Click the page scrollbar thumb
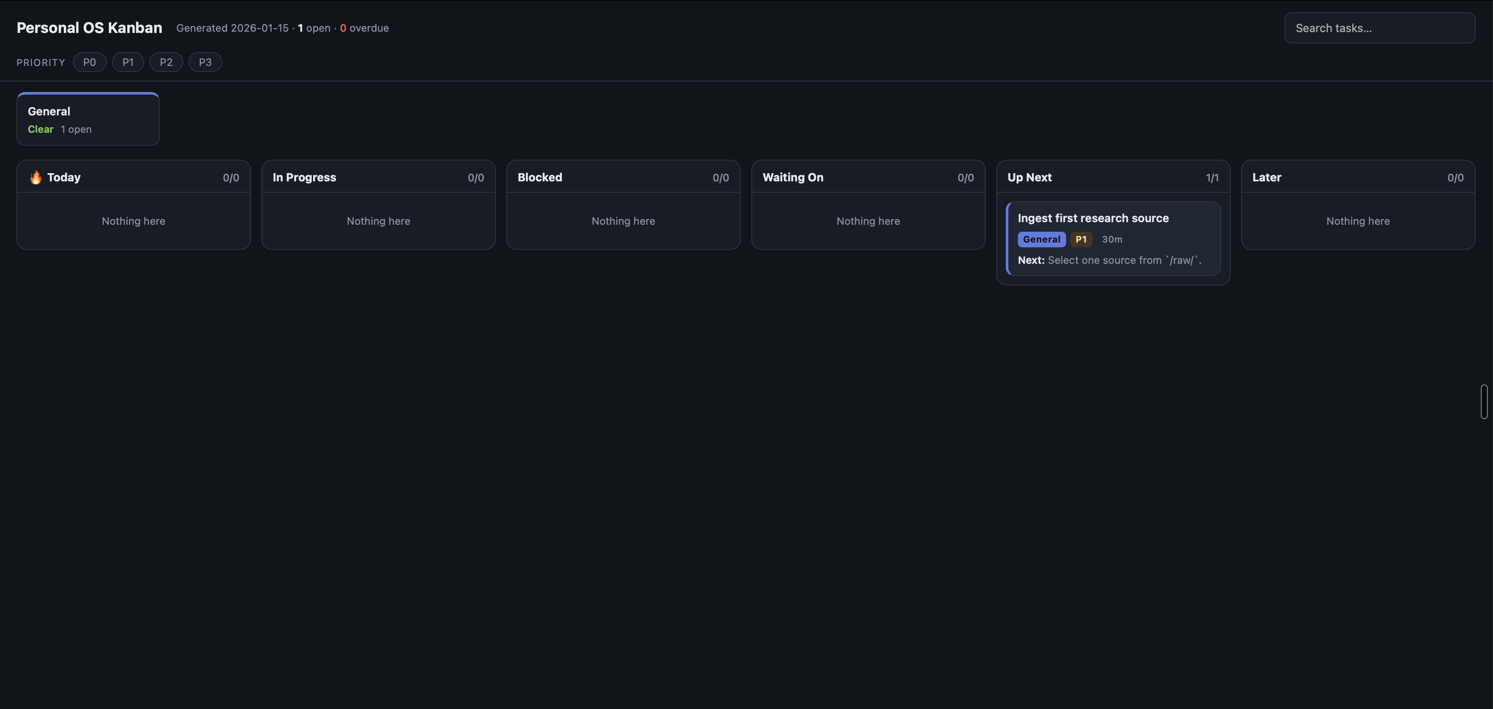Screen dimensions: 1493x709 pyautogui.click(x=1484, y=401)
